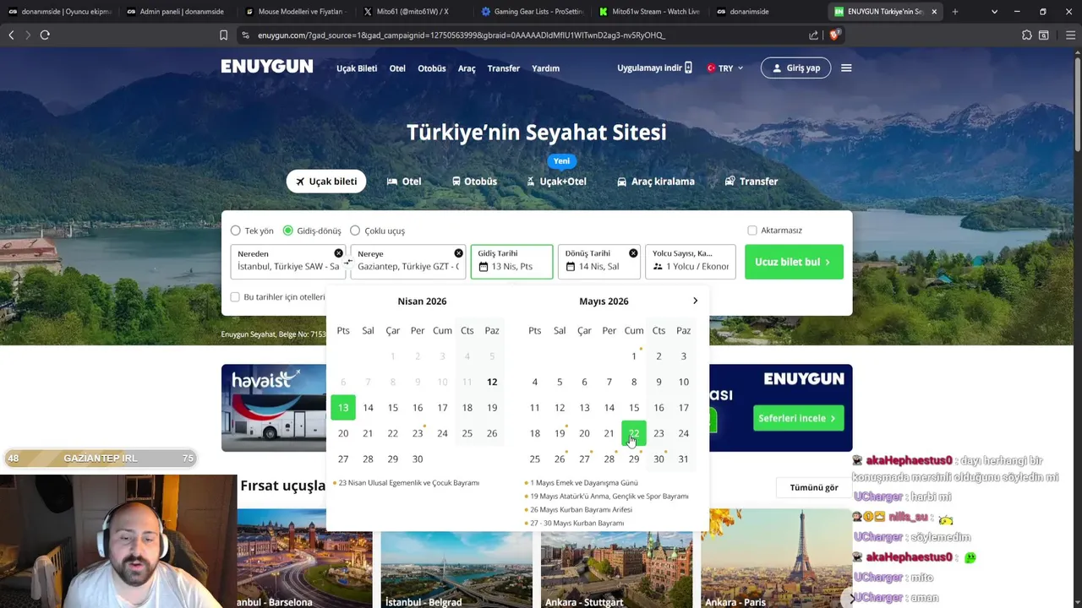Open the İstanbul - Belgrad deal card
This screenshot has height=608, width=1082.
456,558
